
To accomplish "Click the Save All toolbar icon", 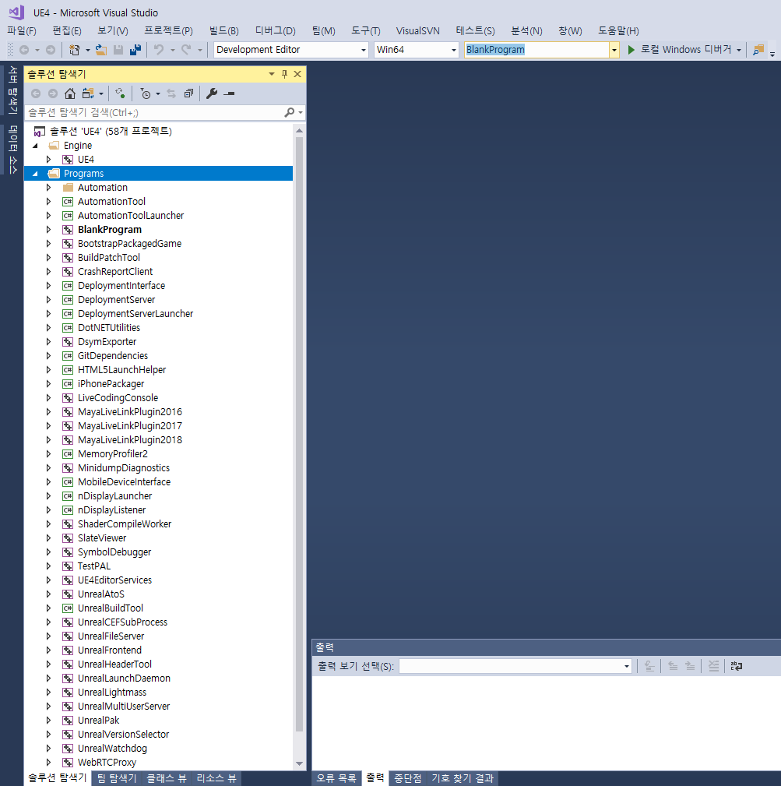I will [135, 50].
